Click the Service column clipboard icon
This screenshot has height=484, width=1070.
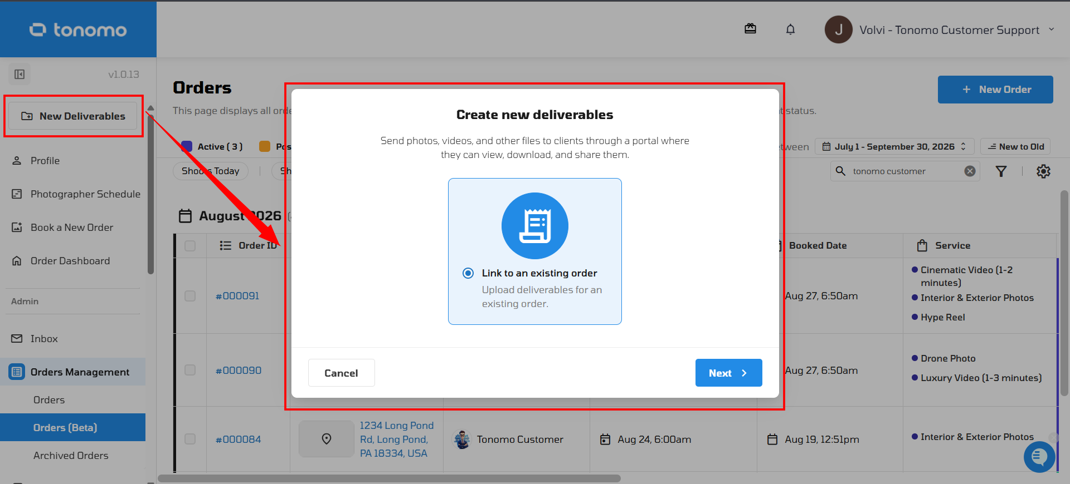tap(922, 245)
